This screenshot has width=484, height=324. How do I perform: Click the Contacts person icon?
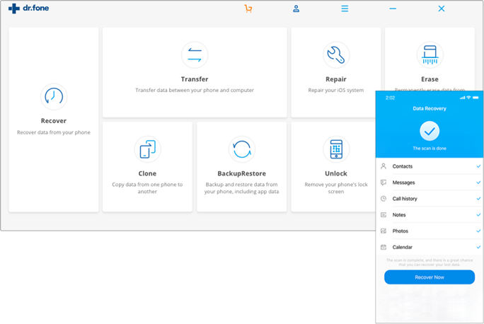coord(384,166)
